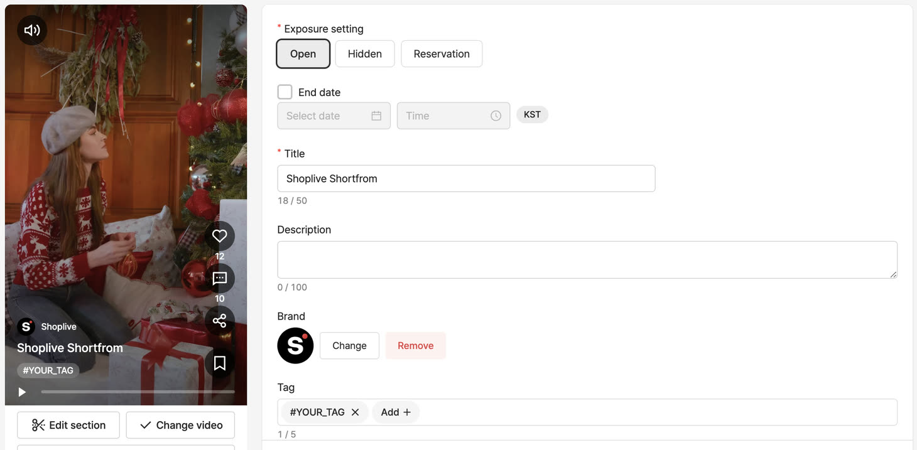The height and width of the screenshot is (450, 917).
Task: Click the Change brand button
Action: (349, 346)
